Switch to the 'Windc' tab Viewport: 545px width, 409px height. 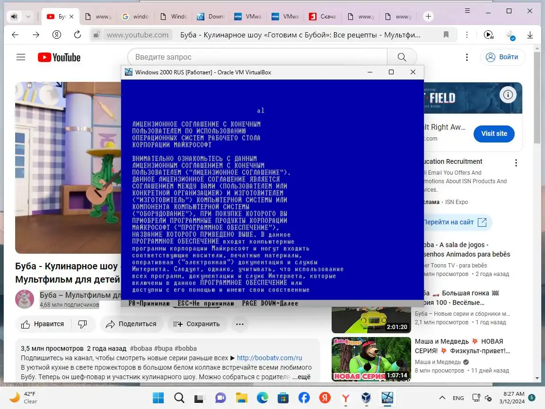point(174,17)
